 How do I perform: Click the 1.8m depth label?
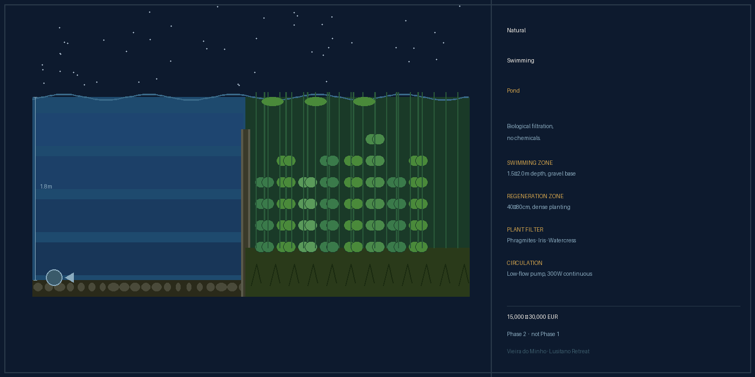[46, 186]
